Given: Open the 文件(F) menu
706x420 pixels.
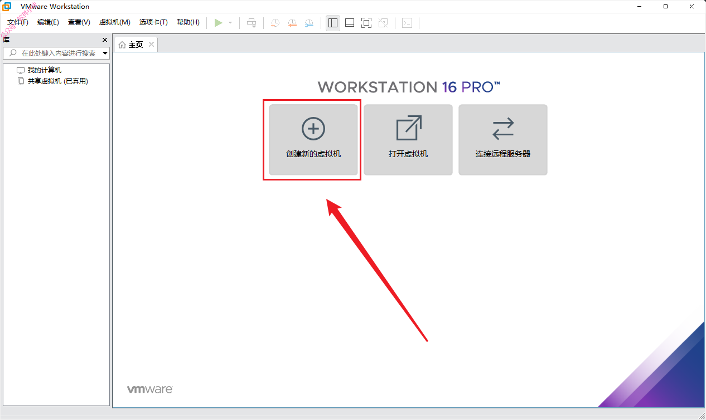Looking at the screenshot, I should (x=18, y=22).
